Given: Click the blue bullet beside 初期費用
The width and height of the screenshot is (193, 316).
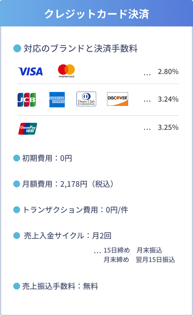Looking at the screenshot, I should (x=17, y=158).
